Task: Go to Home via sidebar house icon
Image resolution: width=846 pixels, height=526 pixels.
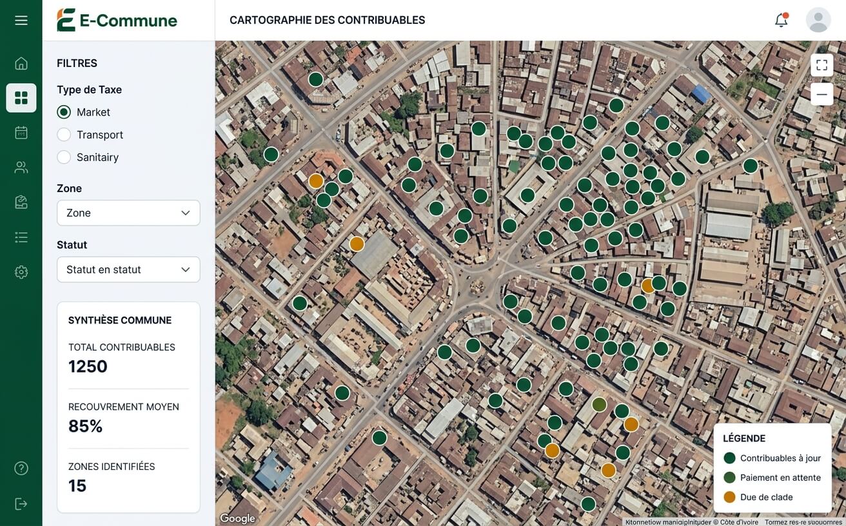Action: 21,63
